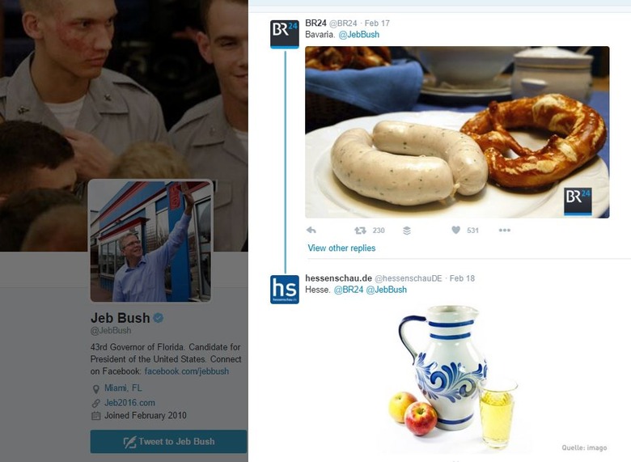Click the hessenschau hs avatar
The width and height of the screenshot is (631, 462).
pyautogui.click(x=285, y=290)
